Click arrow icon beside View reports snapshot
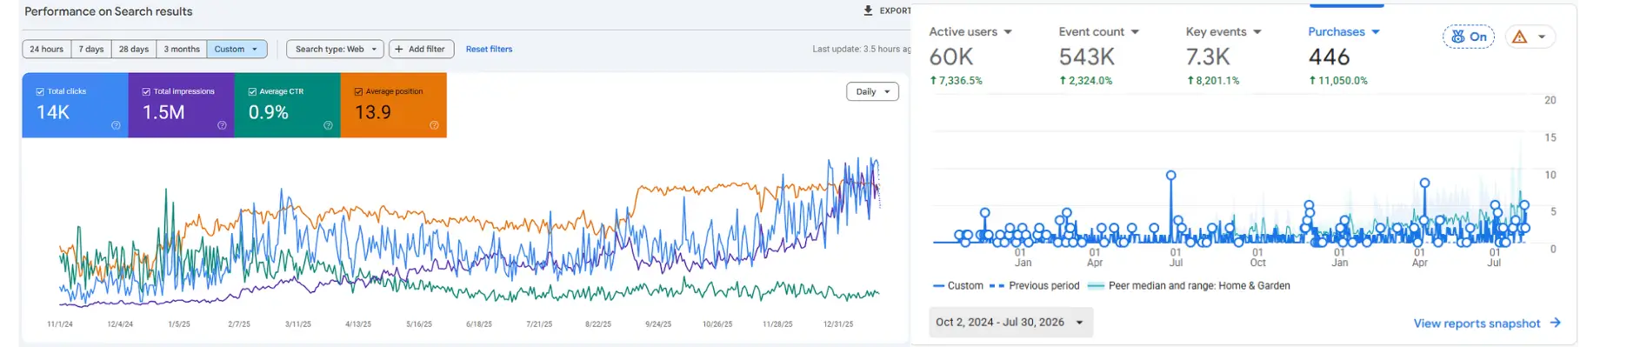The width and height of the screenshot is (1640, 347). tap(1555, 323)
